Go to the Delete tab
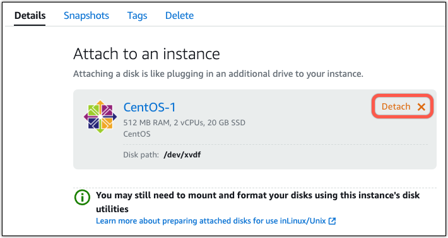This screenshot has height=238, width=448. 179,15
